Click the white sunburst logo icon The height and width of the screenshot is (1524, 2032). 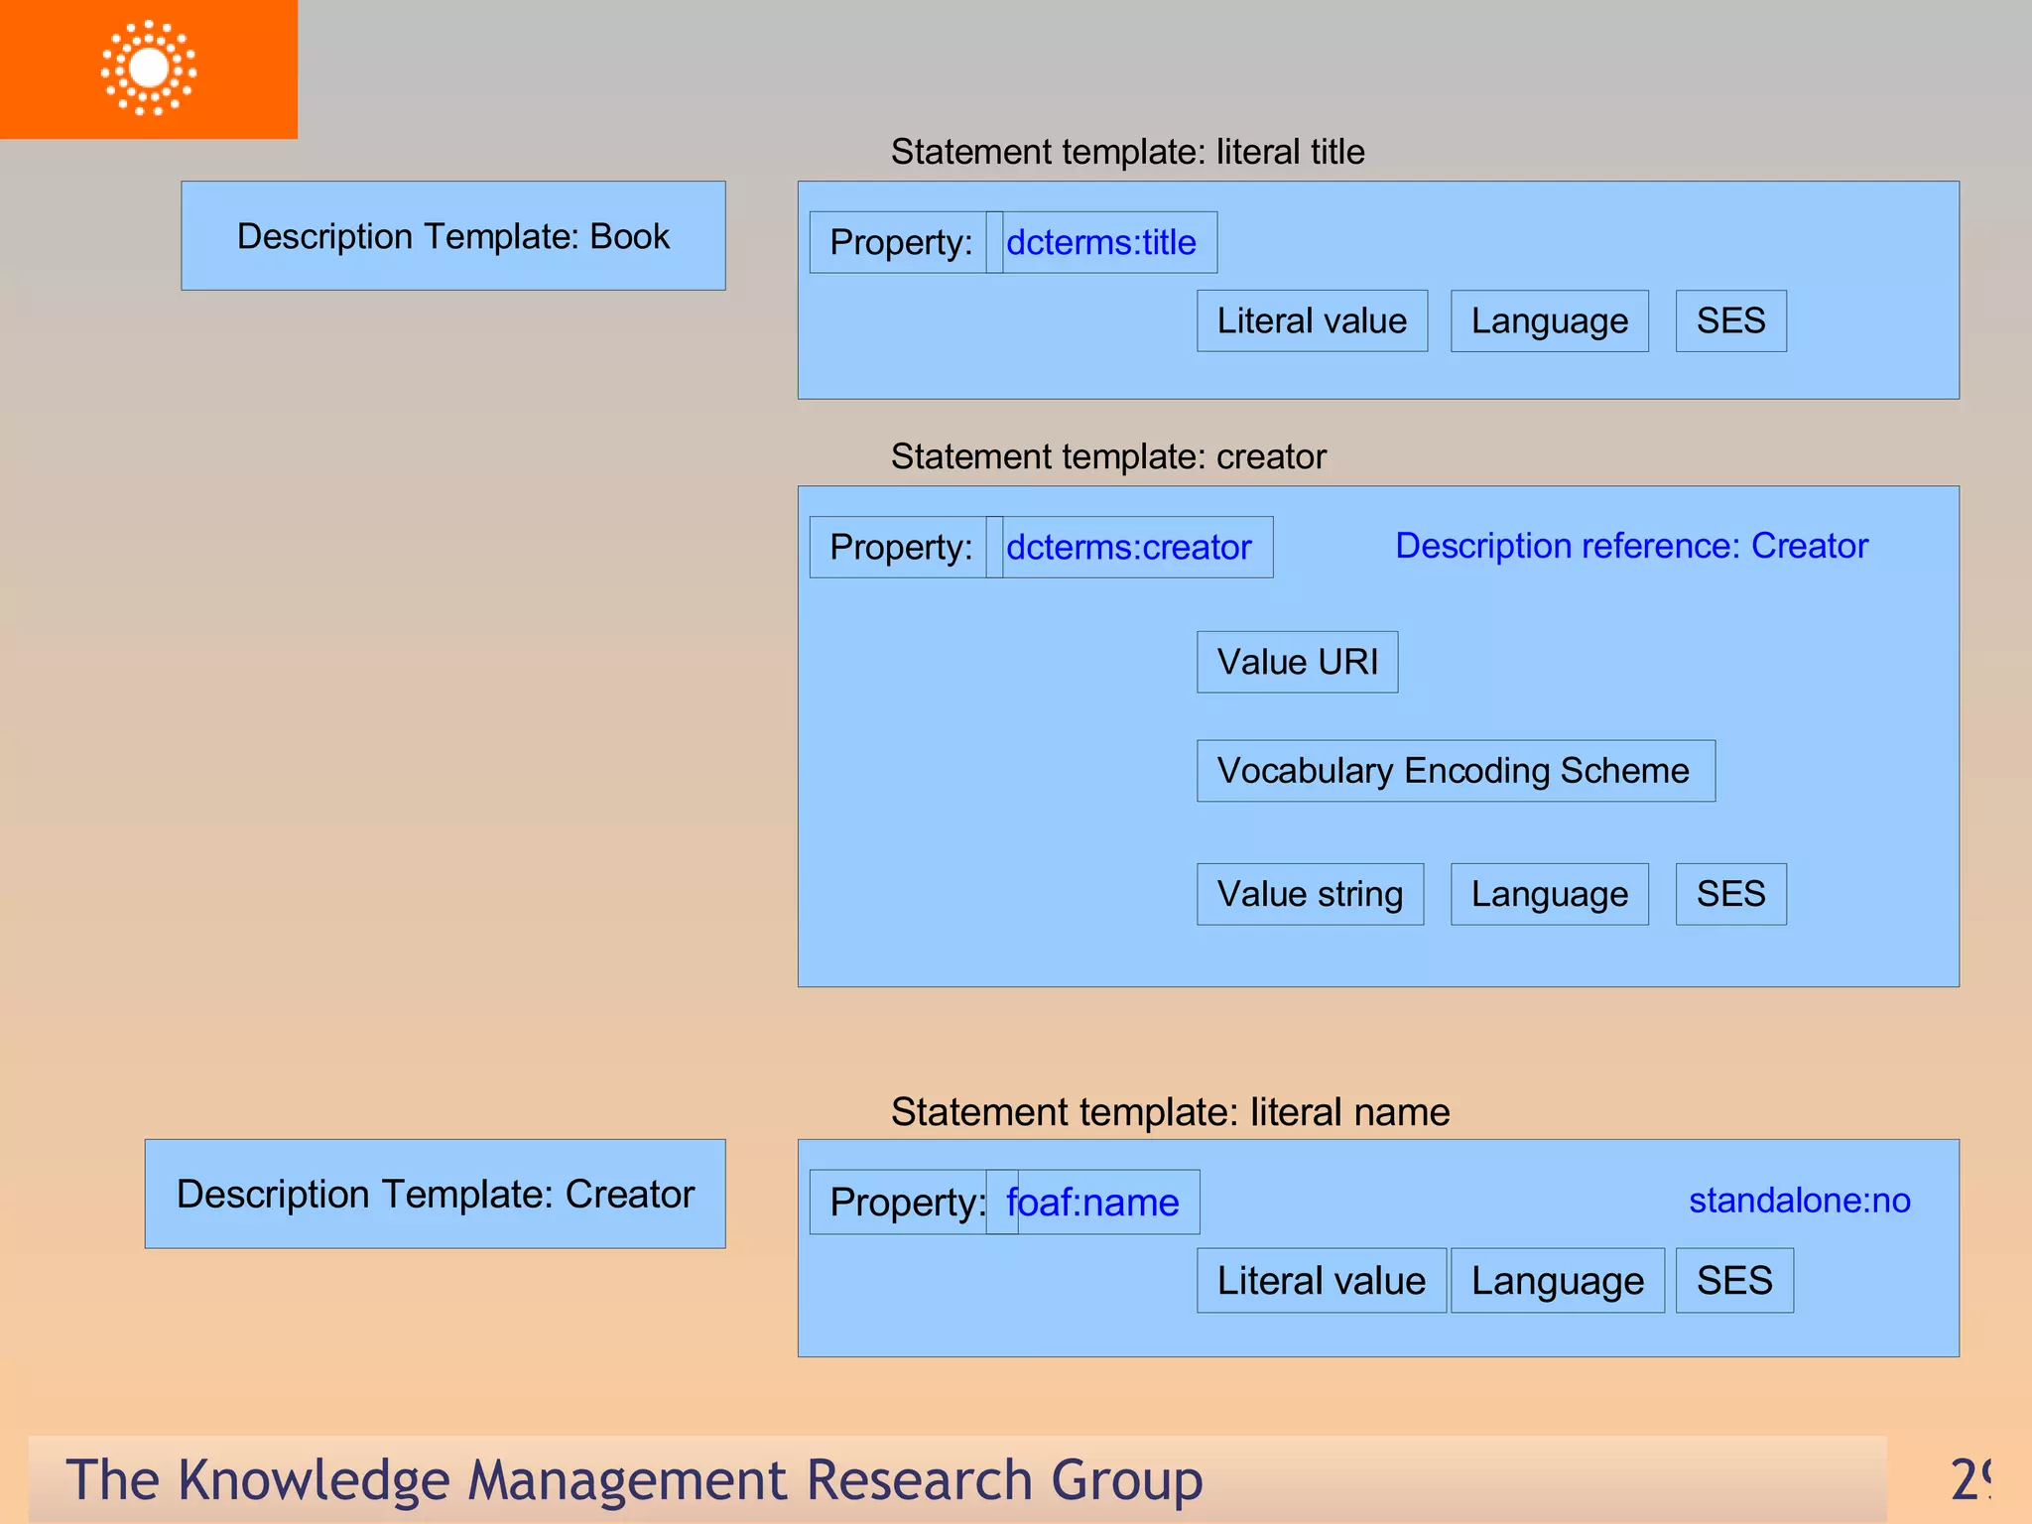pyautogui.click(x=149, y=67)
